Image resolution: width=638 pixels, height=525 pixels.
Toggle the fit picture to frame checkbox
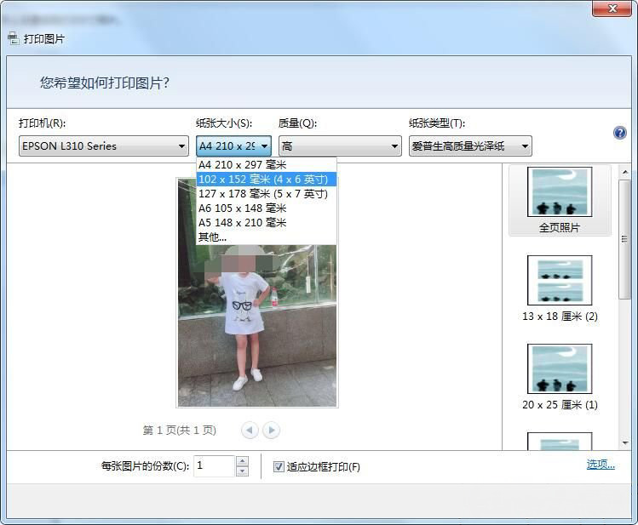tap(279, 466)
